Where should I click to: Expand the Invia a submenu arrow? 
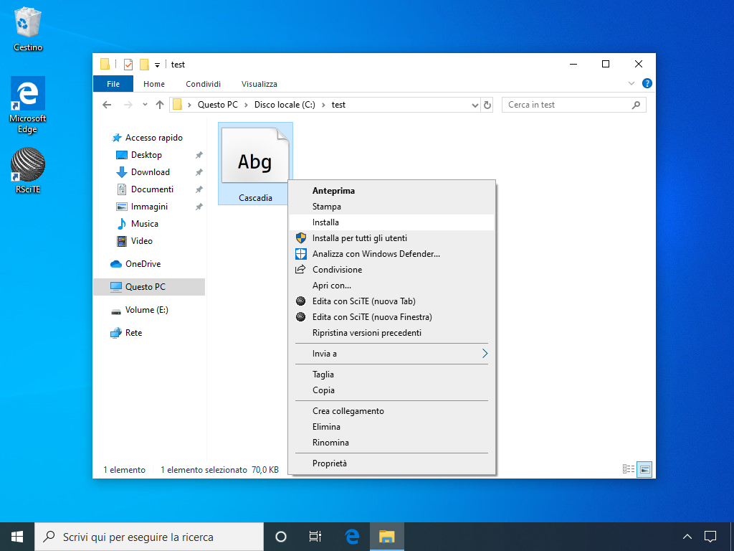tap(485, 354)
